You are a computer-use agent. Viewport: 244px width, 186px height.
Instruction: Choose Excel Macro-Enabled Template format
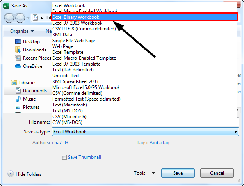tap(144, 58)
